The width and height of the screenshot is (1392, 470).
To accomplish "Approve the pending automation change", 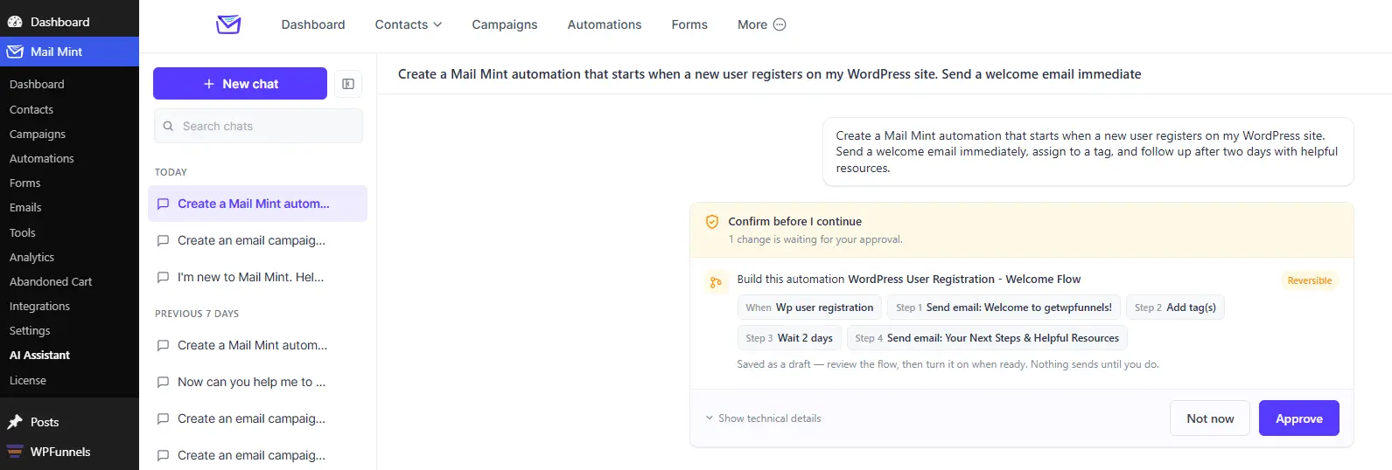I will (1298, 418).
